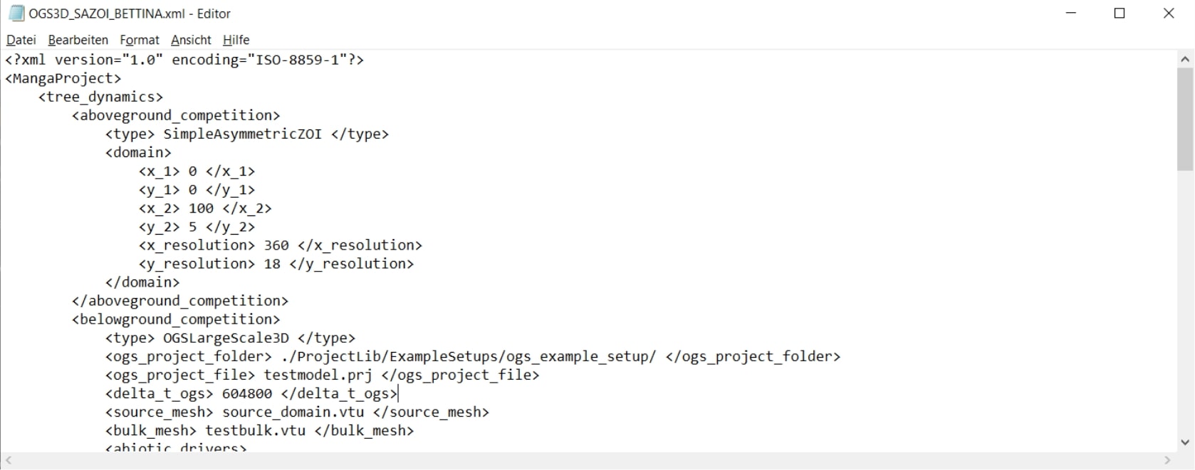
Task: Click on source_domain.vtu text
Action: (293, 412)
